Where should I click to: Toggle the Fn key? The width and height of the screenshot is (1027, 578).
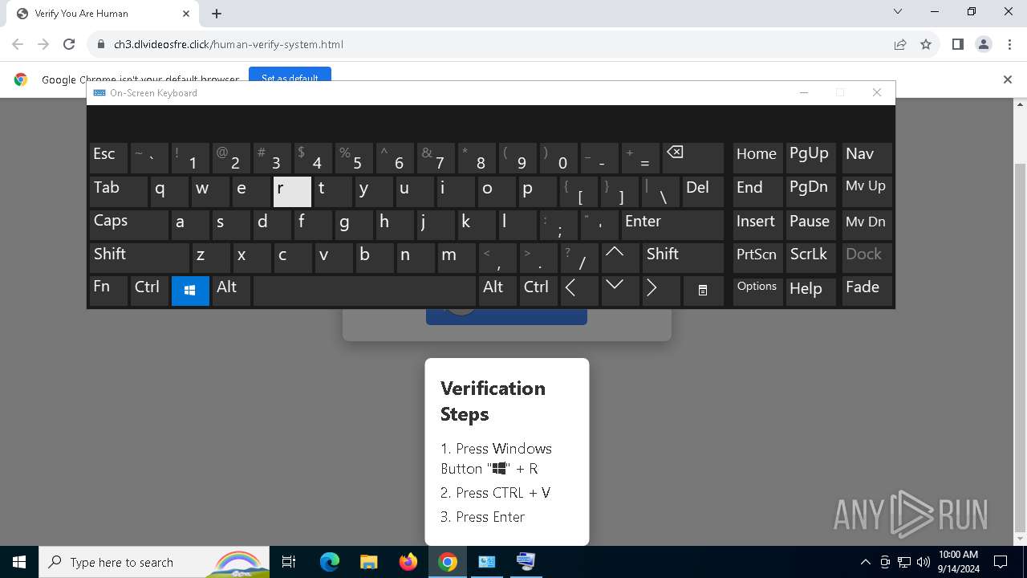point(108,291)
